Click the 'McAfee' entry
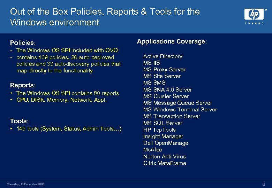 coord(153,150)
